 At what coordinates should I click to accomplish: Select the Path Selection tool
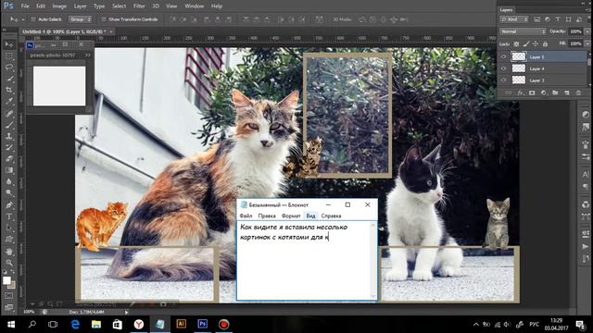[9, 228]
